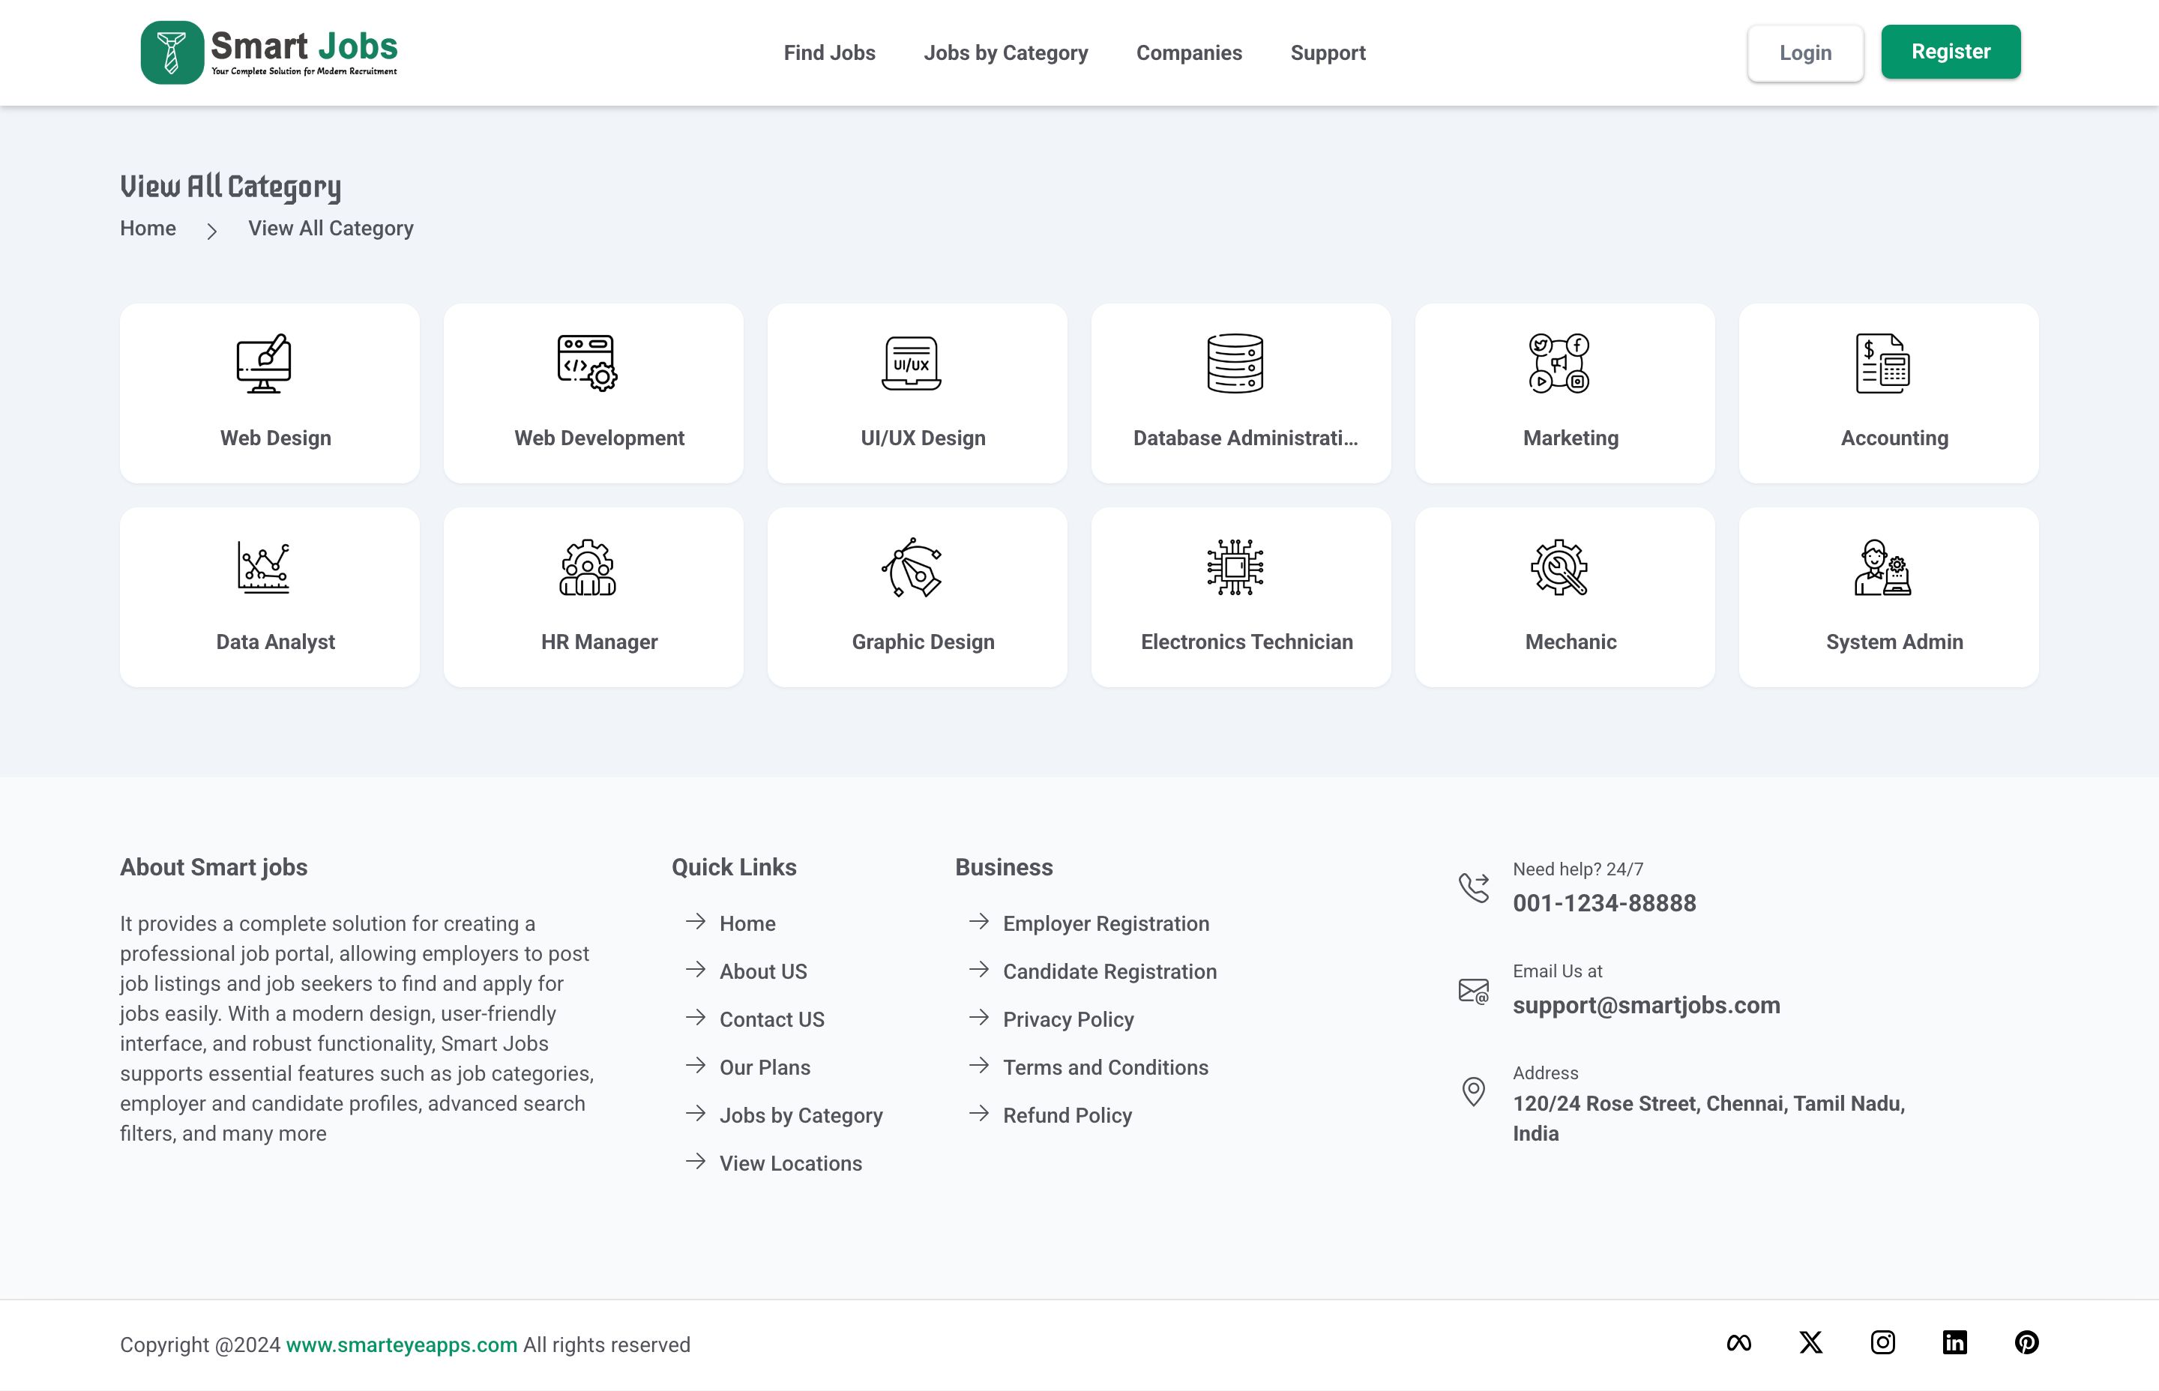
Task: Click the Web Design monitor icon
Action: click(x=263, y=363)
